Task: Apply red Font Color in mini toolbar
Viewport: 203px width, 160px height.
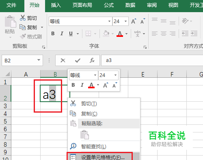Action: (91, 85)
